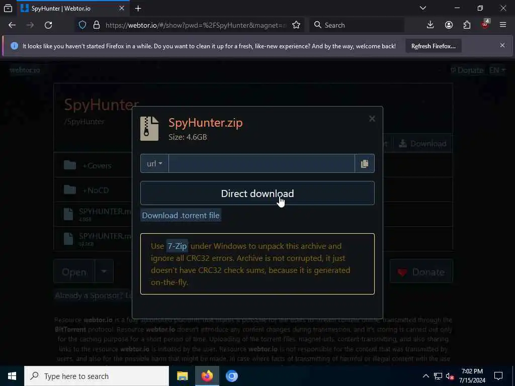The height and width of the screenshot is (386, 515).
Task: Open a new browser tab
Action: click(138, 8)
